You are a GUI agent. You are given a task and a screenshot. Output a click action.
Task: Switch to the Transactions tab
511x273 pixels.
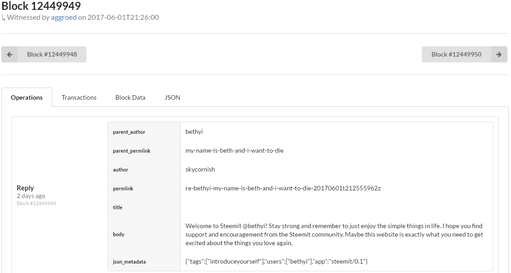click(79, 97)
